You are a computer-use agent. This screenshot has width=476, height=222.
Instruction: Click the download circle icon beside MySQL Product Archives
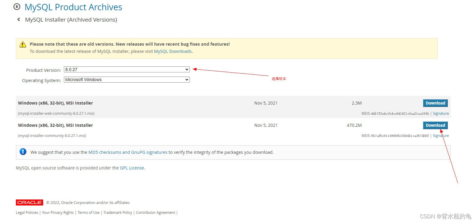coord(17,7)
